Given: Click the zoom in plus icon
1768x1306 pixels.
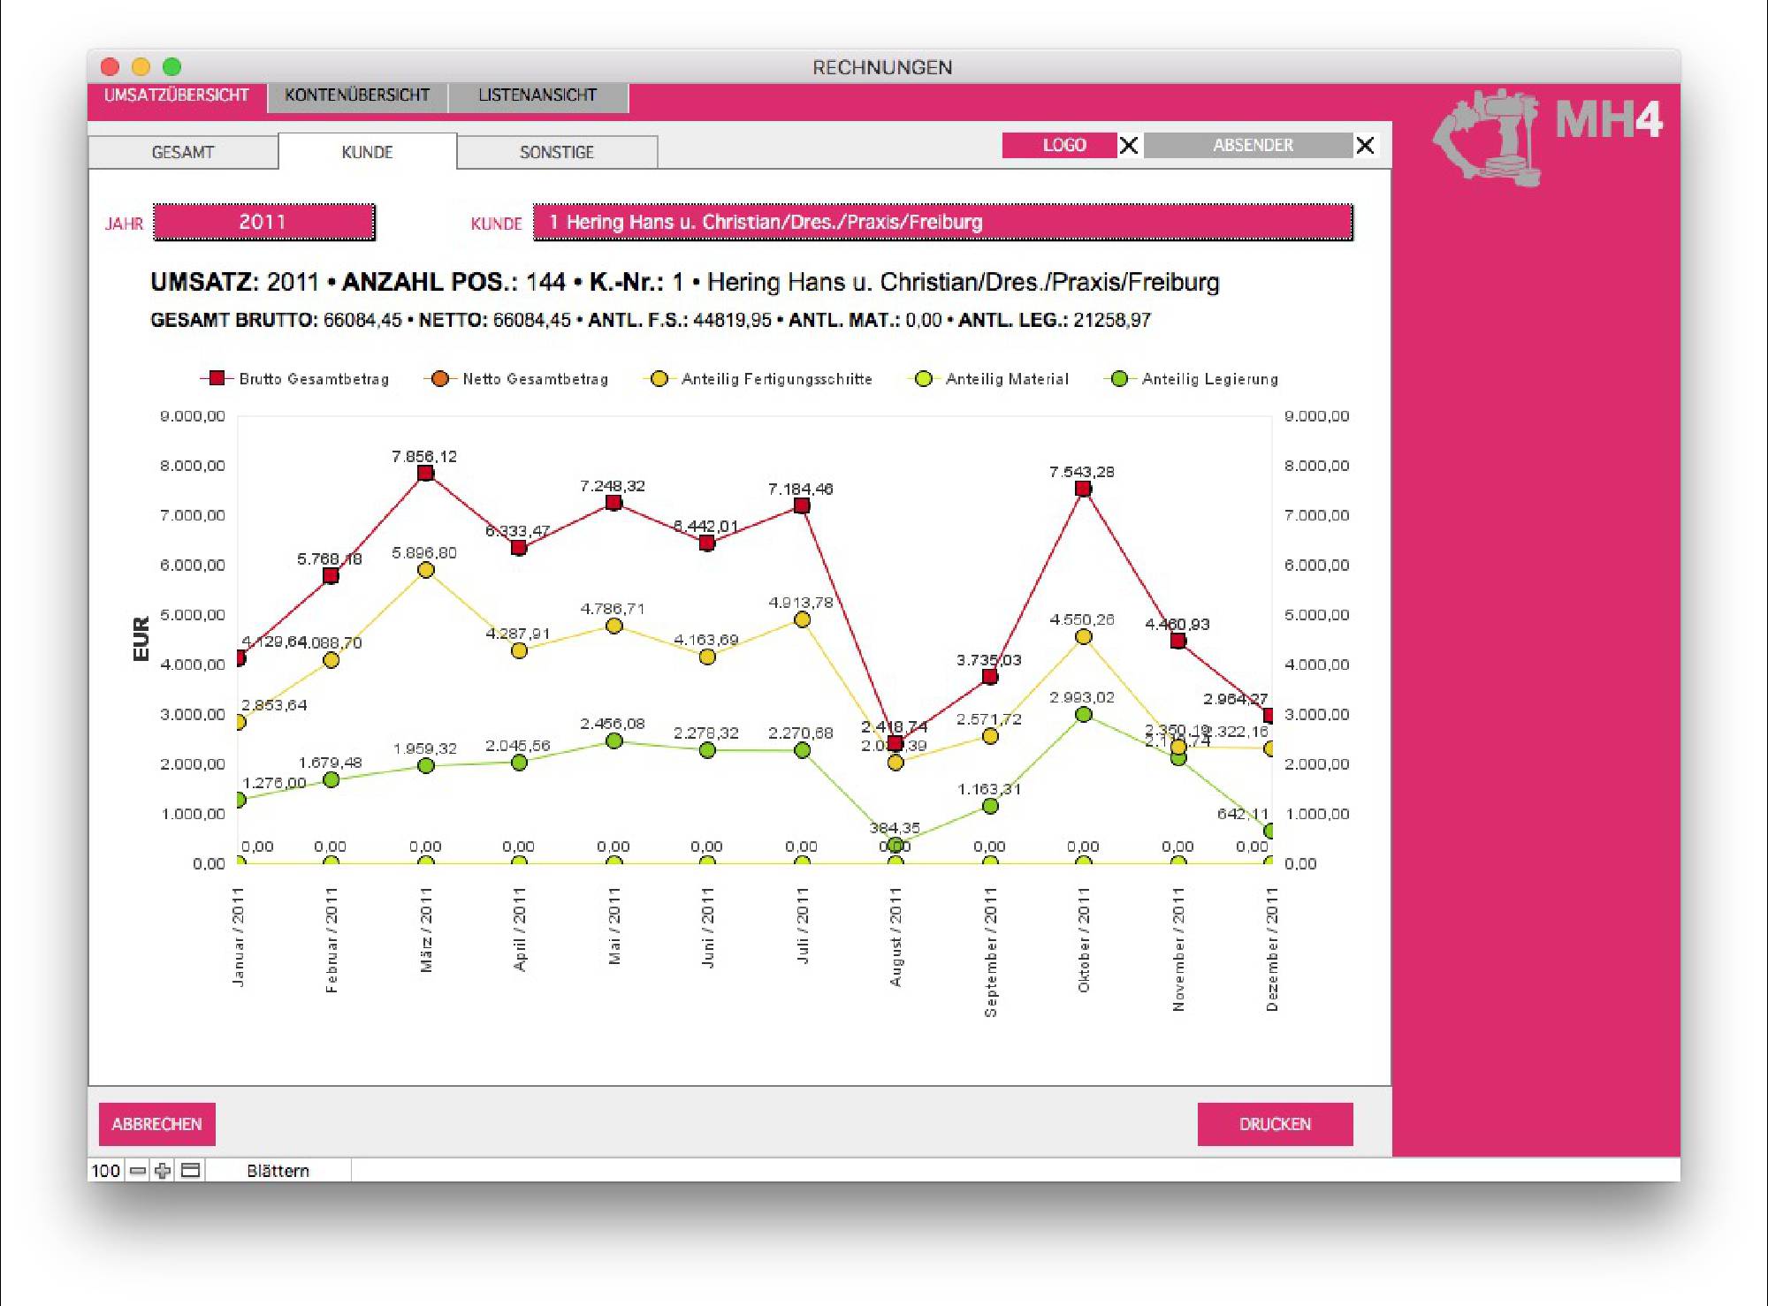Looking at the screenshot, I should pos(163,1171).
